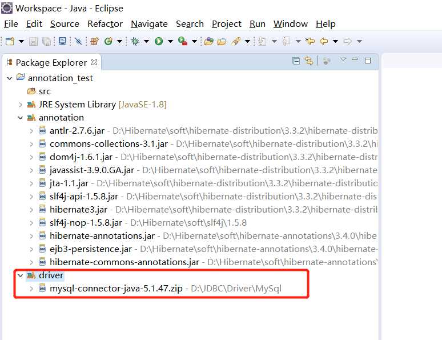This screenshot has width=442, height=340.
Task: Open the Refactor menu
Action: tap(105, 24)
